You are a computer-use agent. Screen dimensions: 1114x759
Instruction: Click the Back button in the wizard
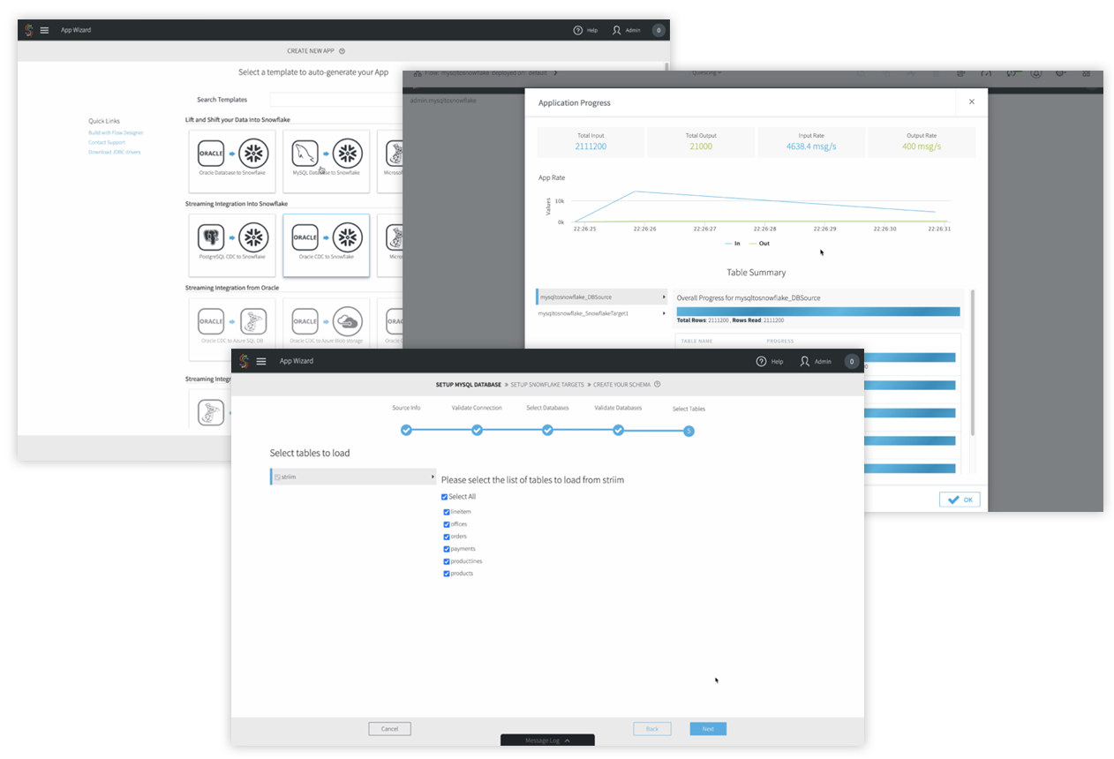pos(652,729)
